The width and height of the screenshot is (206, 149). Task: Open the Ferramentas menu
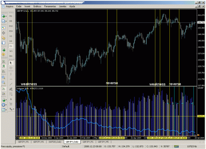[50, 7]
